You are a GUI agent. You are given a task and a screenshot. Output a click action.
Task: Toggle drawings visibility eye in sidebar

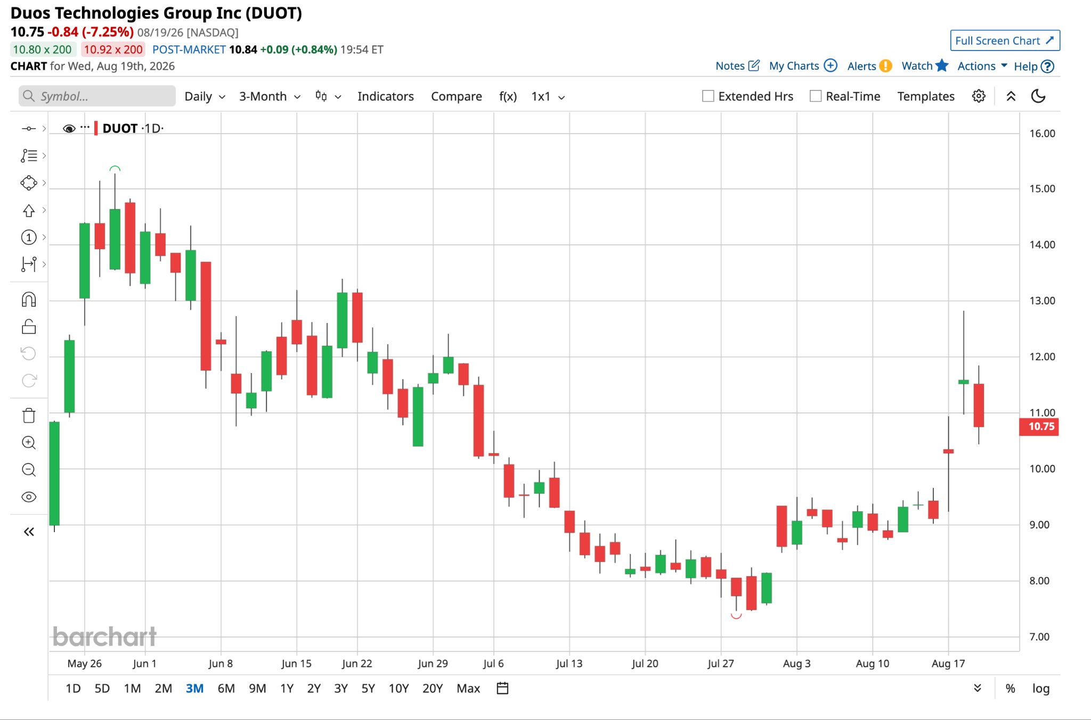29,497
